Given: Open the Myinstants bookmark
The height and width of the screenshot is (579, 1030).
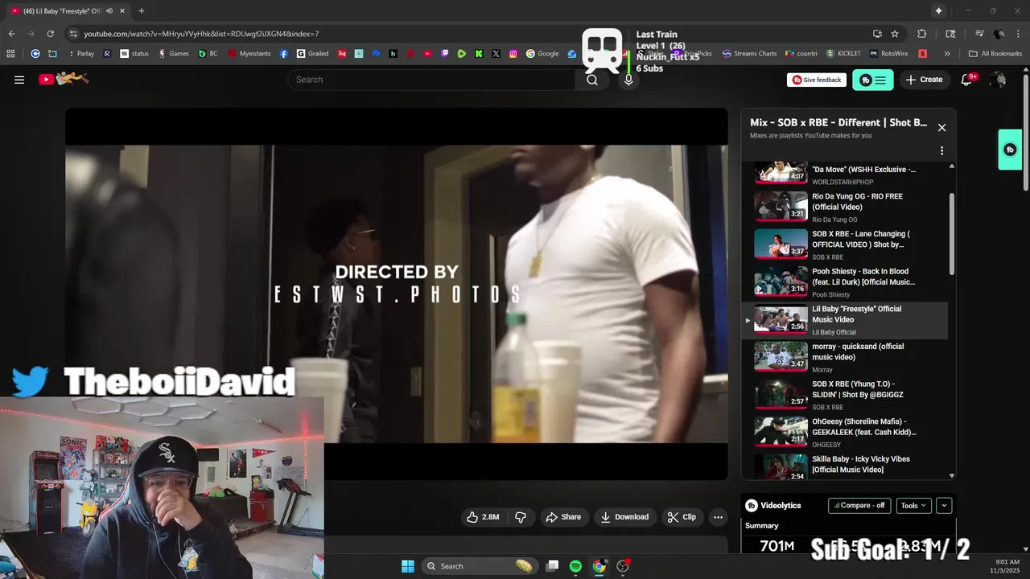Looking at the screenshot, I should pyautogui.click(x=249, y=54).
